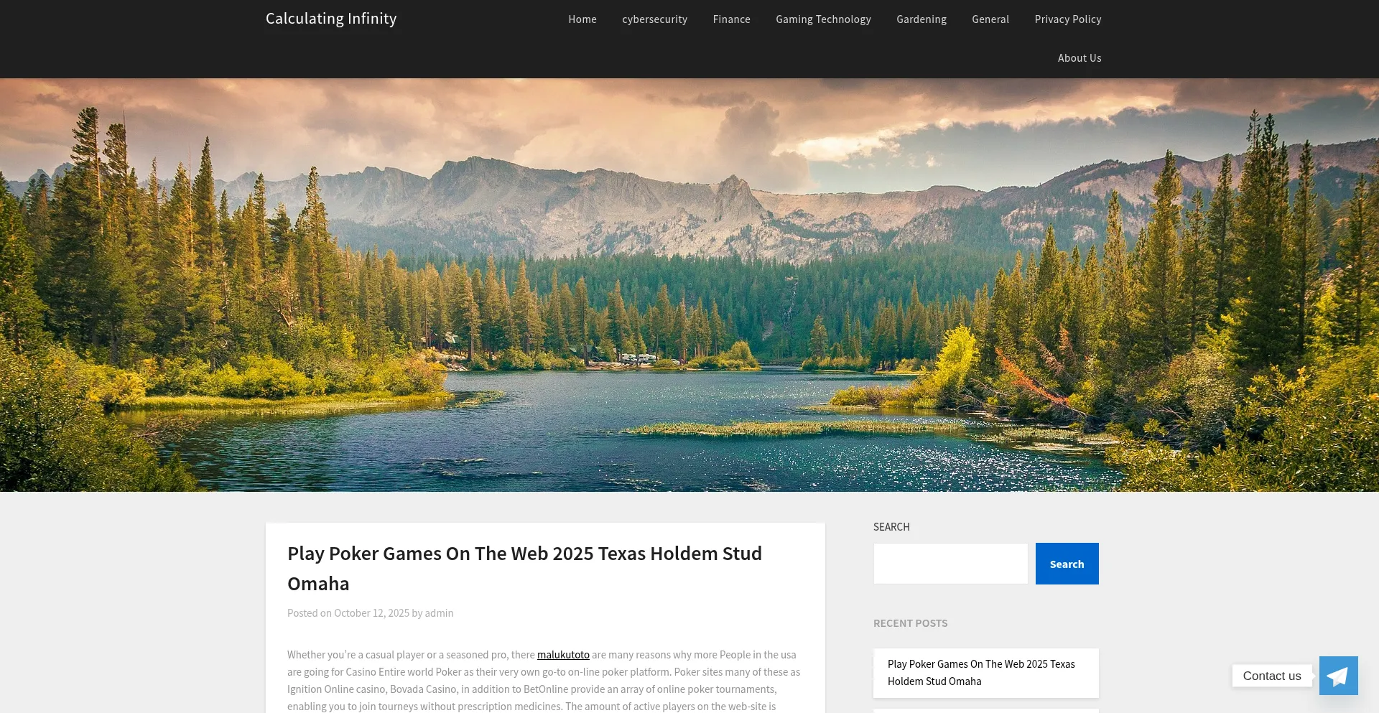The height and width of the screenshot is (713, 1379).
Task: Click the Calculating Infinity site title
Action: point(331,19)
